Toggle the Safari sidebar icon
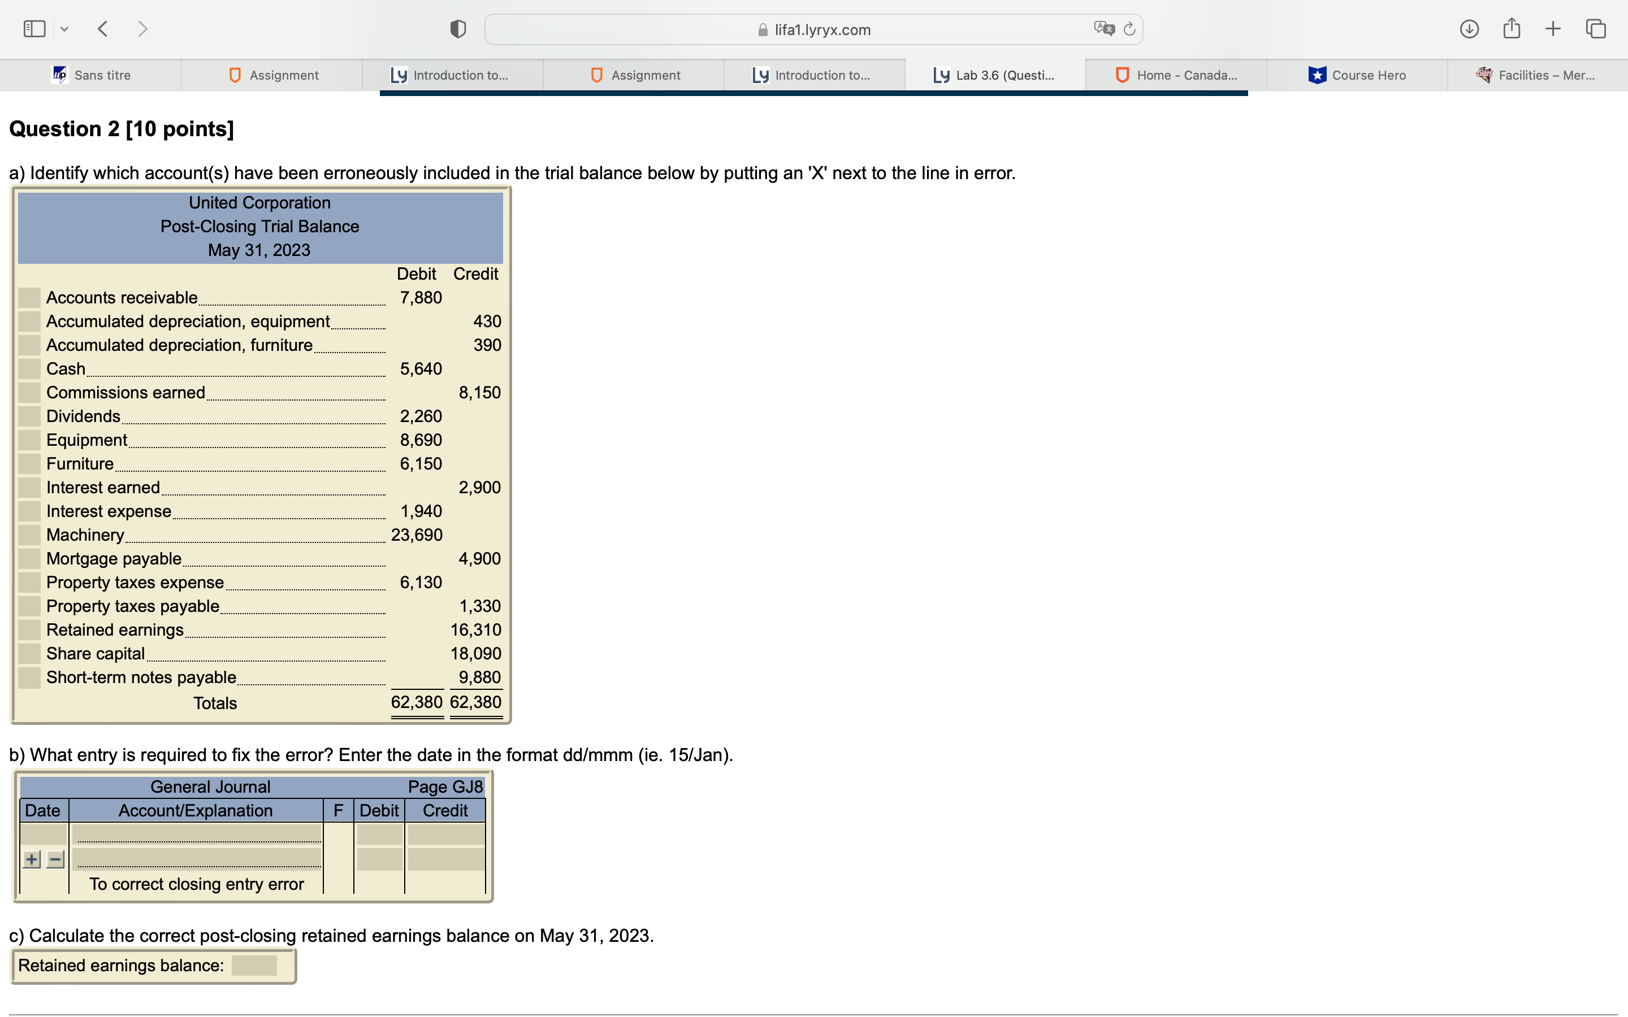The width and height of the screenshot is (1628, 1017). 34,29
